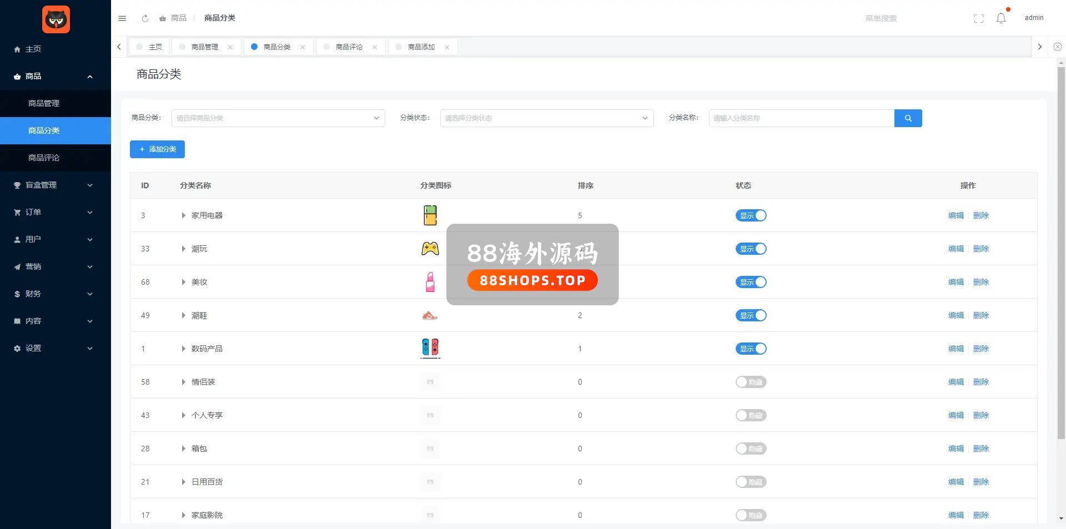Open the 商品分类 filter dropdown
The image size is (1066, 529).
[278, 118]
